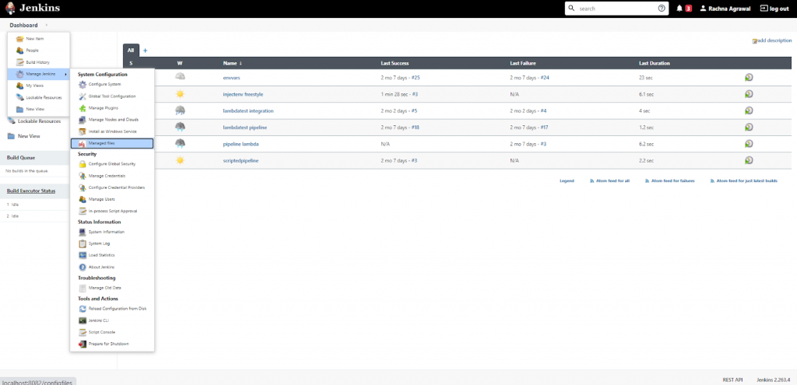Expand the Dashboard breadcrumb arrow
797x385 pixels.
pos(46,25)
